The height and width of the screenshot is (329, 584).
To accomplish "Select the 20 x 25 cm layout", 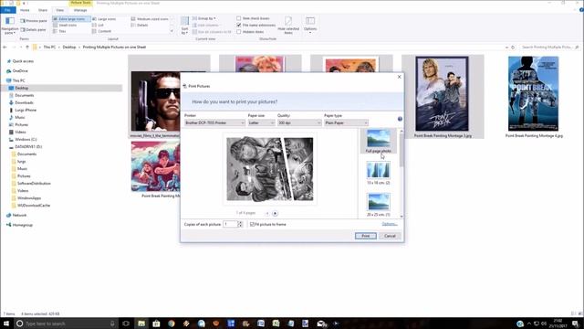I will [379, 205].
